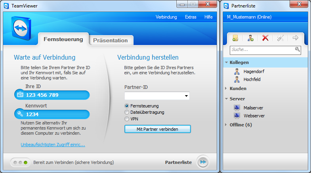Close the TeamViewer main window
This screenshot has height=173, width=311.
point(208,4)
